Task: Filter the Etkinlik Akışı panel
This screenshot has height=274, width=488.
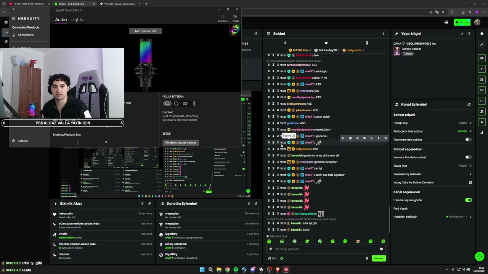Action: 142,204
